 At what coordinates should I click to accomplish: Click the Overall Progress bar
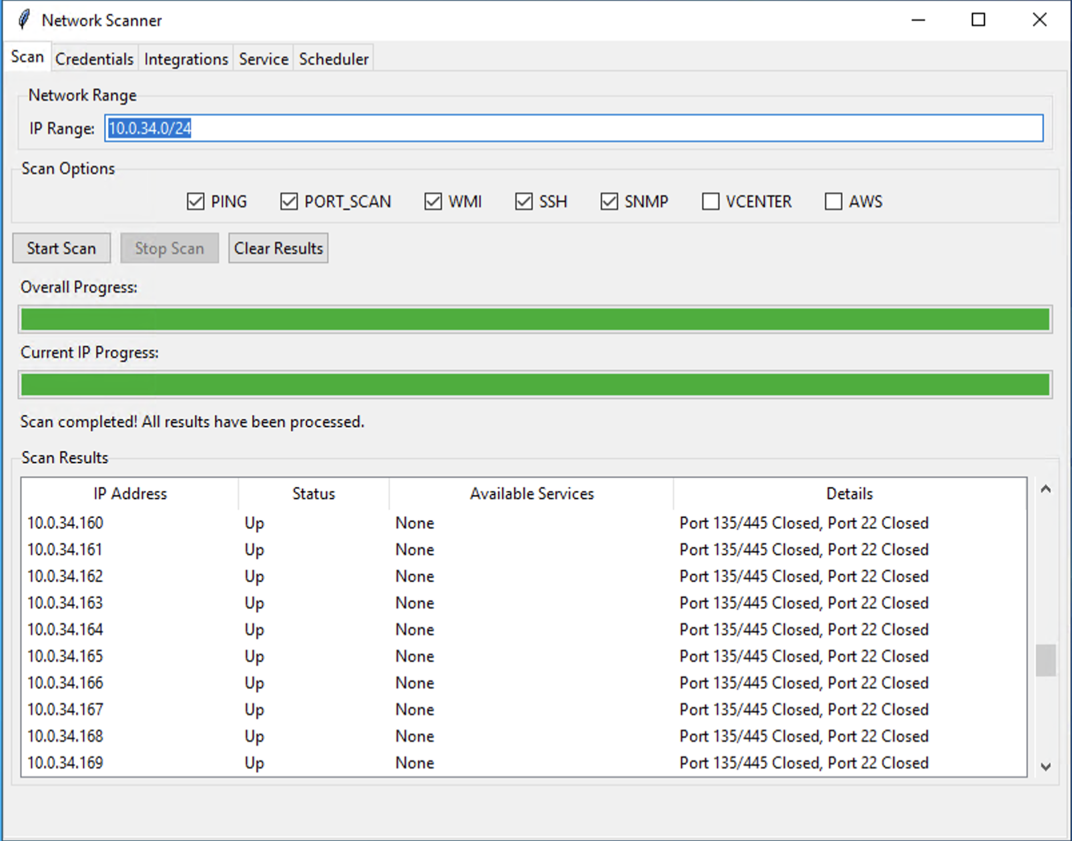coord(535,320)
